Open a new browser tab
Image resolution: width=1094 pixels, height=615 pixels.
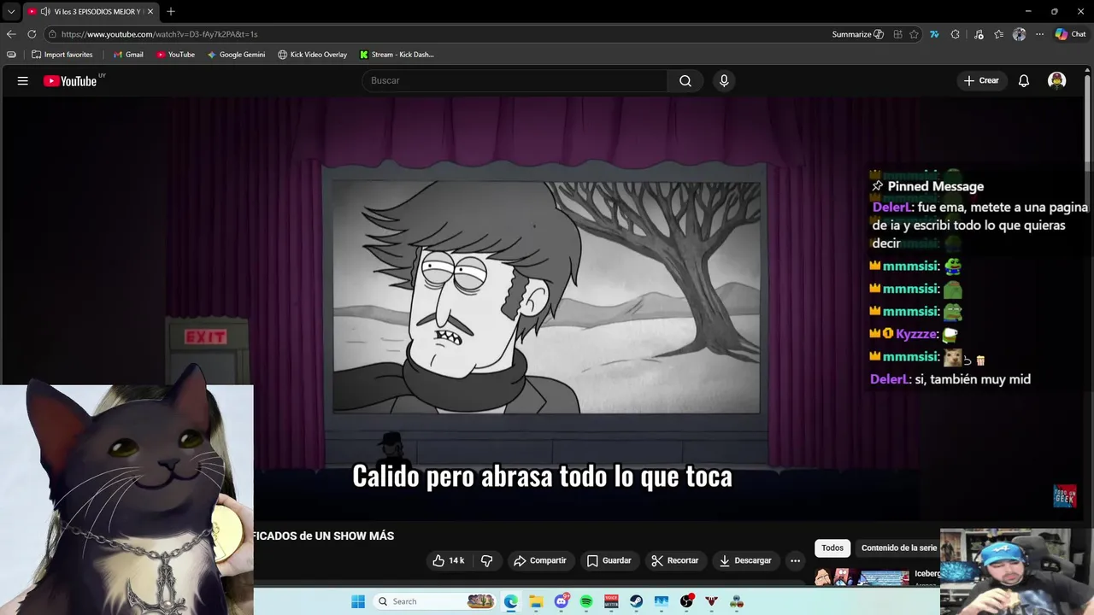(171, 11)
